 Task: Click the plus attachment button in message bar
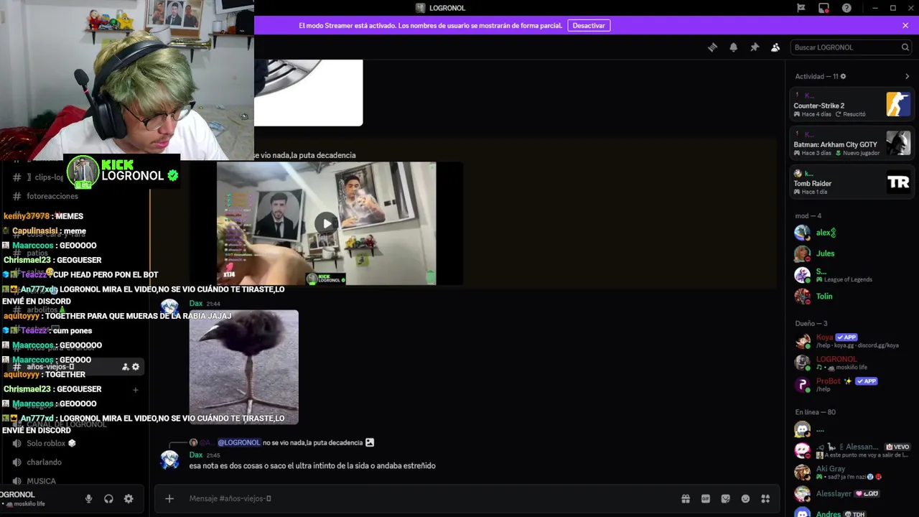pyautogui.click(x=169, y=498)
